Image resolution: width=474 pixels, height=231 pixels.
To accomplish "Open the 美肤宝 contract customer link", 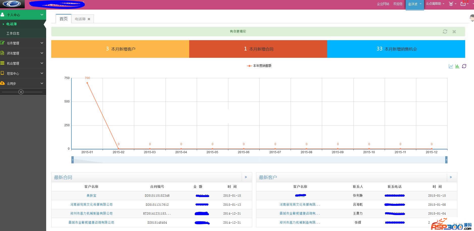I will coord(91,196).
